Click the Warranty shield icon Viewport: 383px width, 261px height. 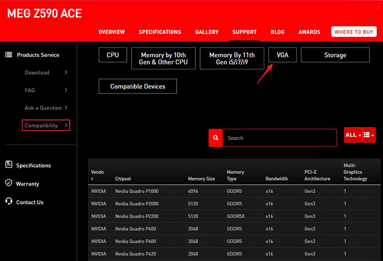[x=9, y=183]
